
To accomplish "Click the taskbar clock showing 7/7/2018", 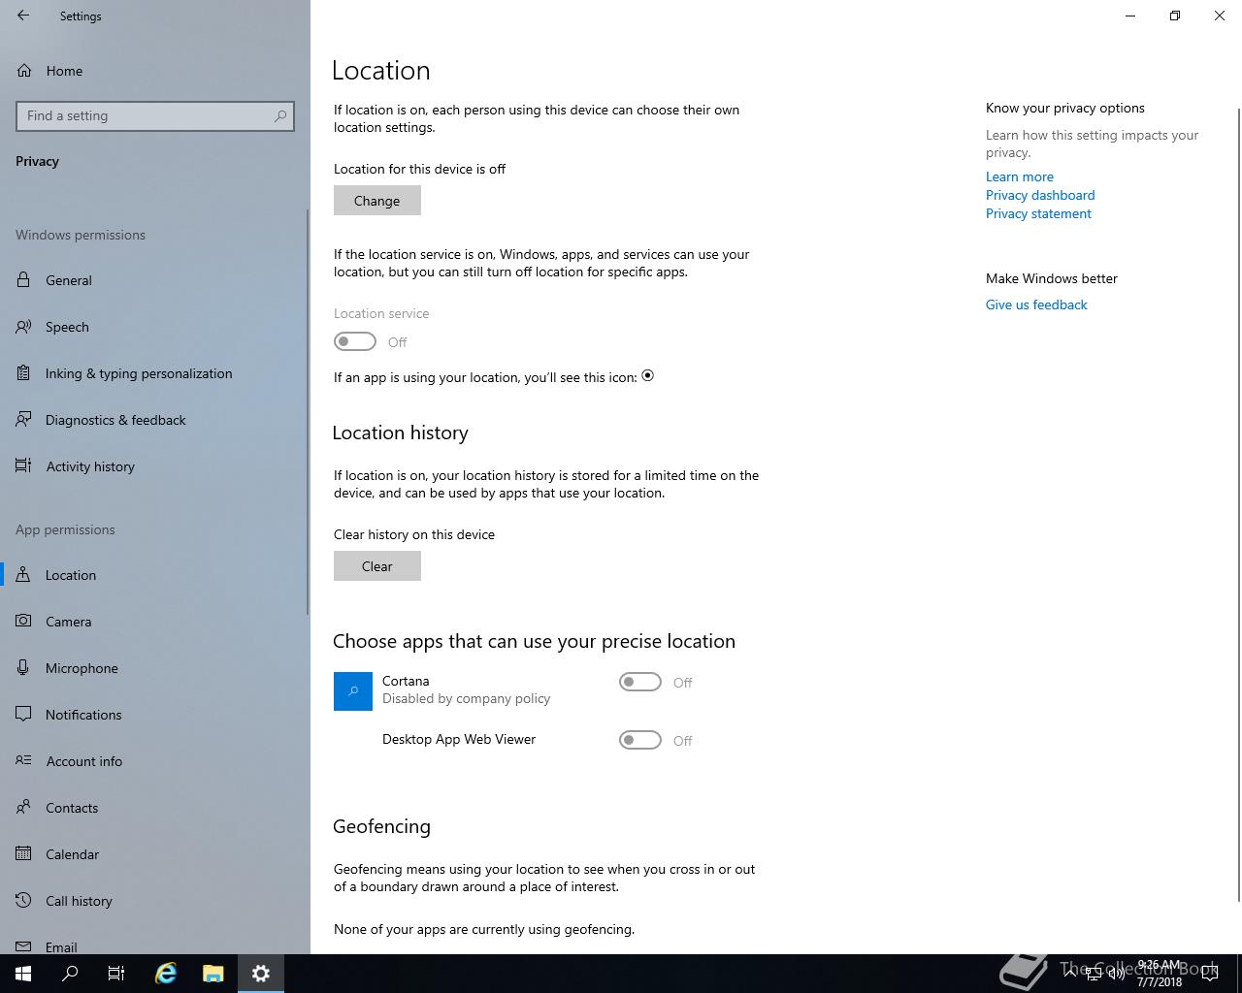I will 1160,974.
